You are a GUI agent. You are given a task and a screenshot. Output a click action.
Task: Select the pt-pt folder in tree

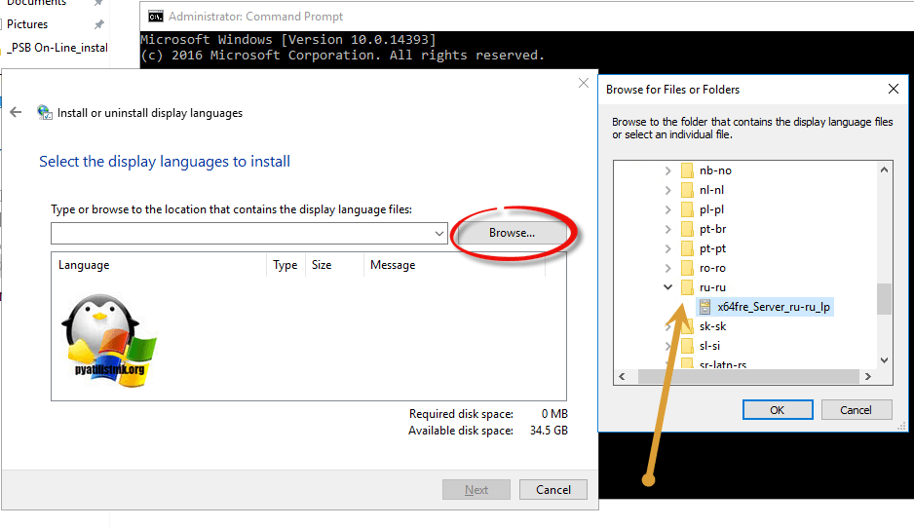tap(712, 248)
